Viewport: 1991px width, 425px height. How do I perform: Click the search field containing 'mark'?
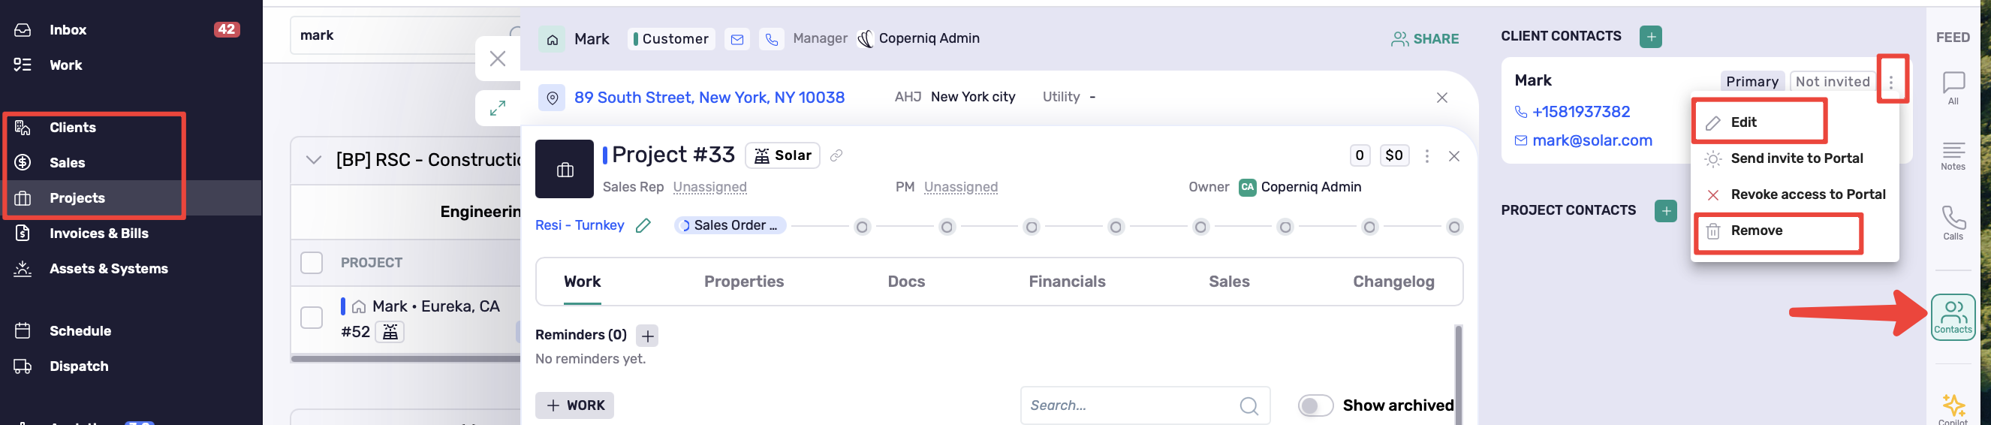coord(405,35)
